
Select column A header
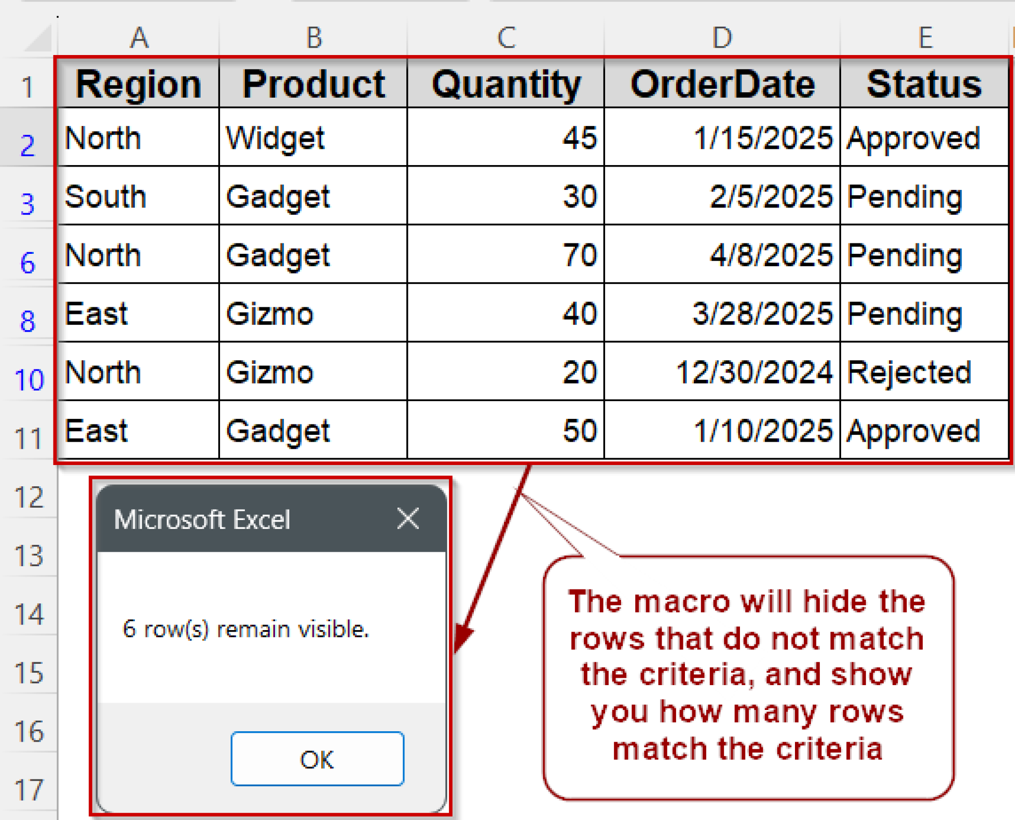click(139, 38)
